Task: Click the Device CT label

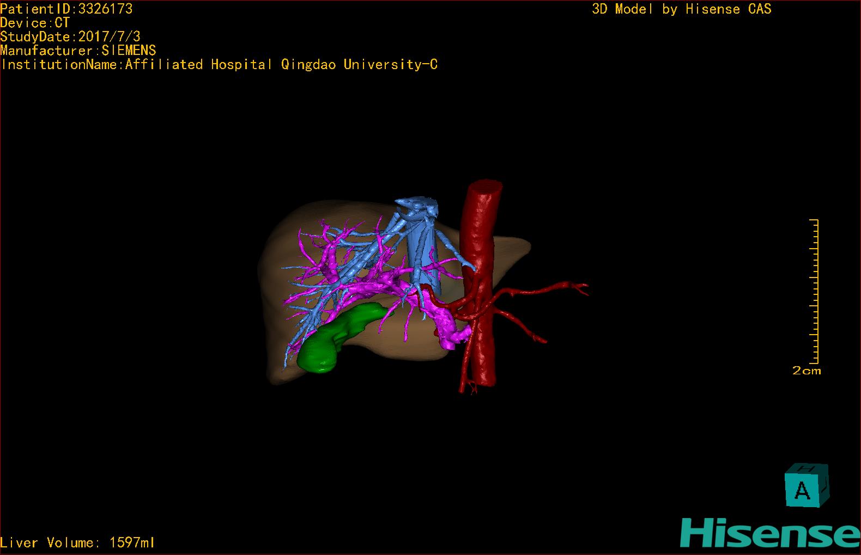Action: tap(35, 23)
